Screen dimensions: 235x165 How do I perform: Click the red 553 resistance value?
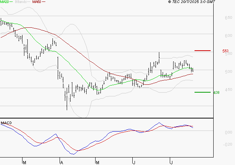tap(225, 51)
